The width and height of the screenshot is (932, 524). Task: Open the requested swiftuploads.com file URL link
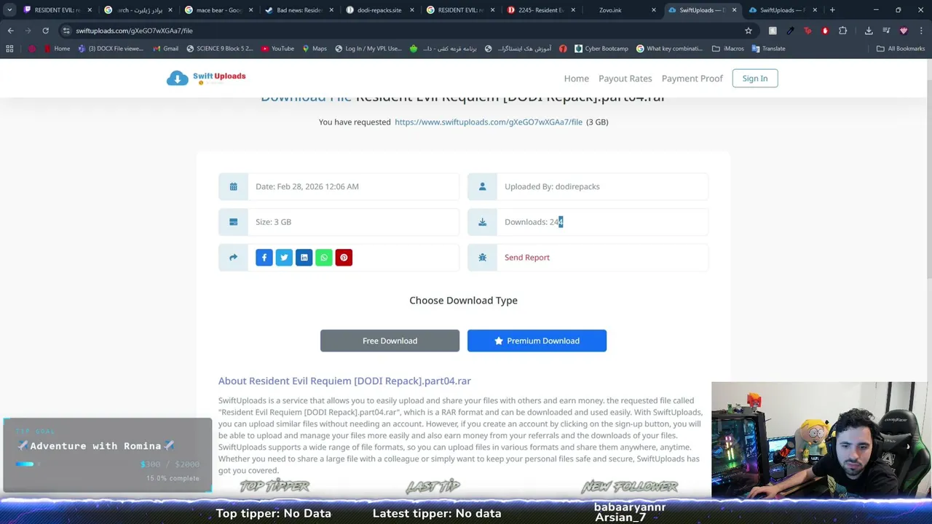(489, 122)
